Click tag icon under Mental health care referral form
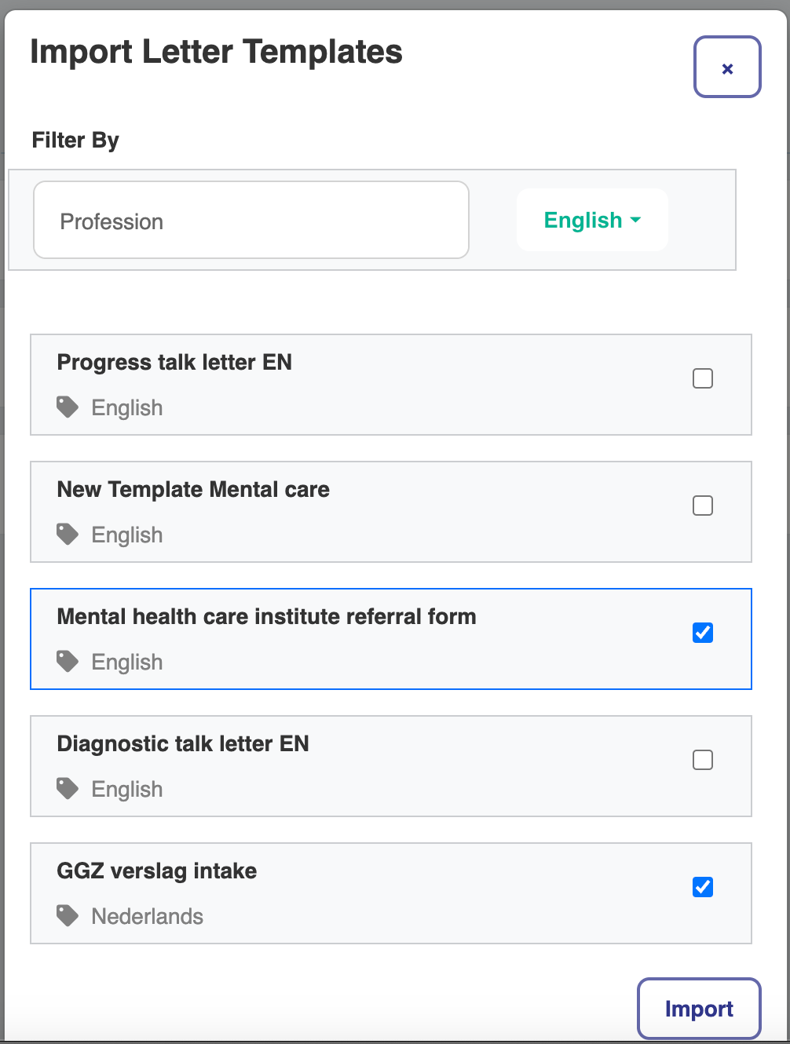790x1044 pixels. pos(68,661)
